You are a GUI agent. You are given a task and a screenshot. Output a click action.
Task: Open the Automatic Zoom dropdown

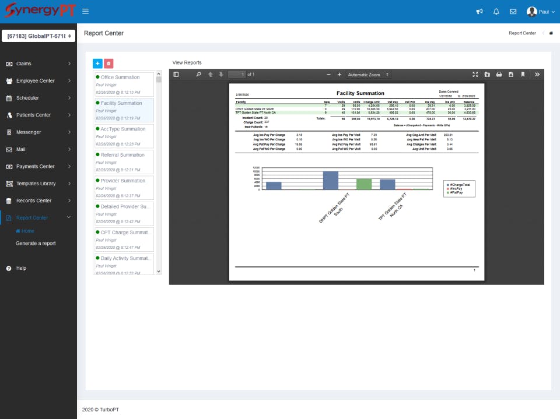[x=368, y=75]
